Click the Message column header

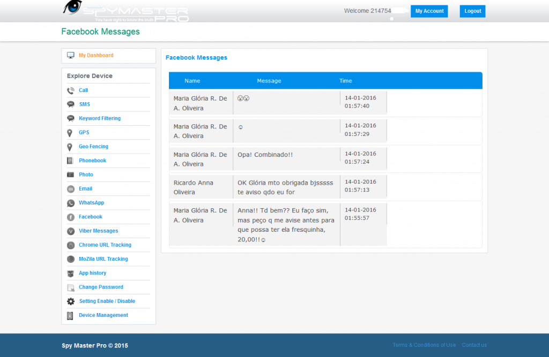coord(269,81)
